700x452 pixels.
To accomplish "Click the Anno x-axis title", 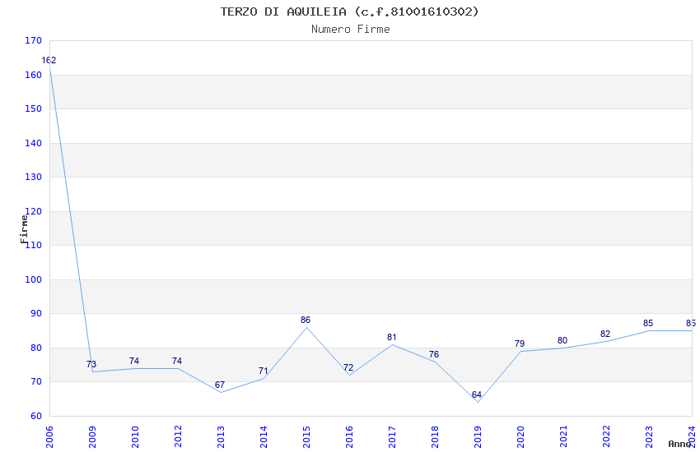I will click(679, 444).
